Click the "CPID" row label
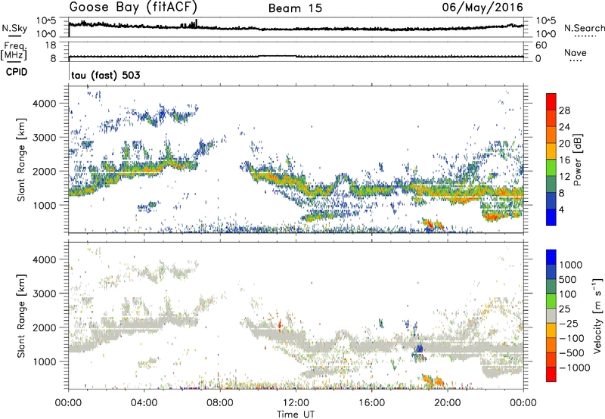Viewport: 605px width, 419px height. click(x=17, y=72)
